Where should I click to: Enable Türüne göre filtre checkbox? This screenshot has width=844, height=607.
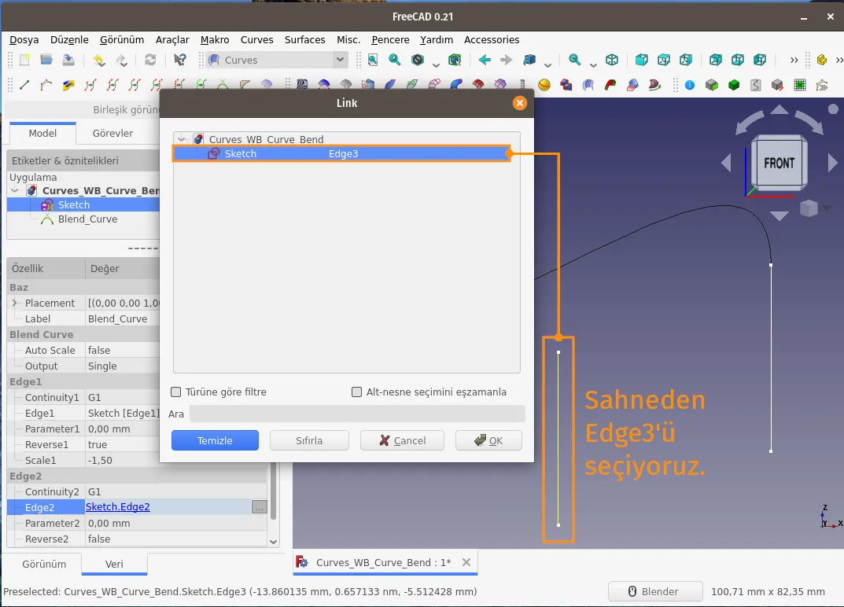pos(175,392)
